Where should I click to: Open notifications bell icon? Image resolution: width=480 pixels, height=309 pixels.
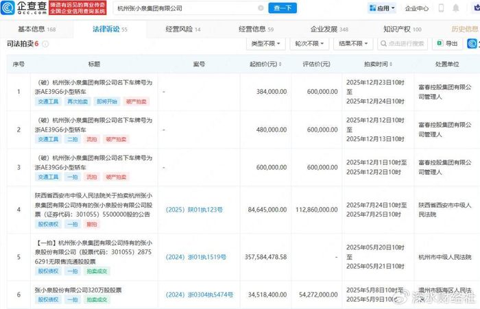click(x=456, y=8)
